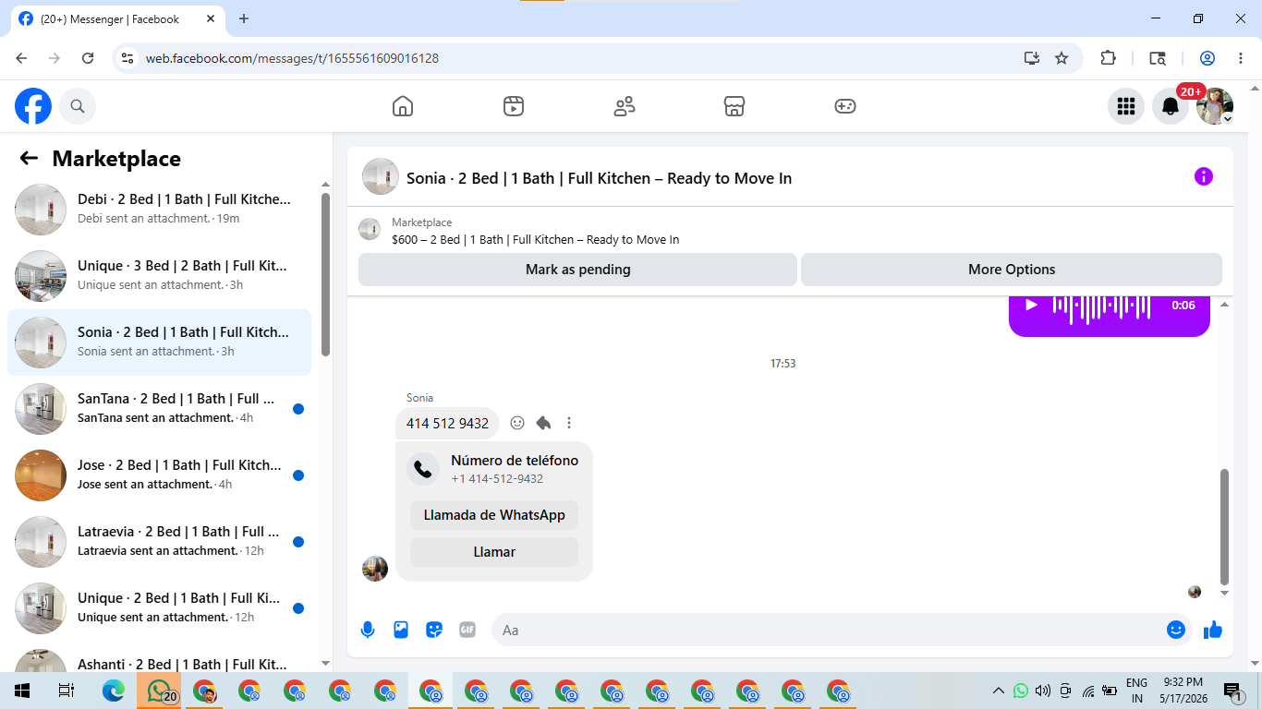Open the Facebook menu grid
1262x709 pixels.
click(1126, 106)
